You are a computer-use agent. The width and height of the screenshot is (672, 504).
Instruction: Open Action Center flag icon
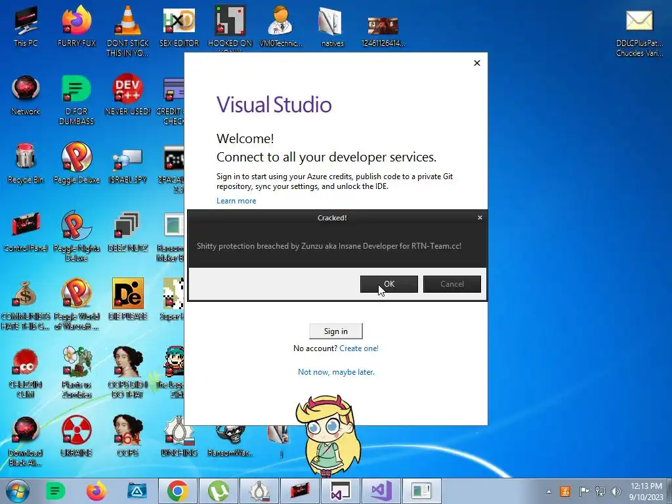[583, 492]
